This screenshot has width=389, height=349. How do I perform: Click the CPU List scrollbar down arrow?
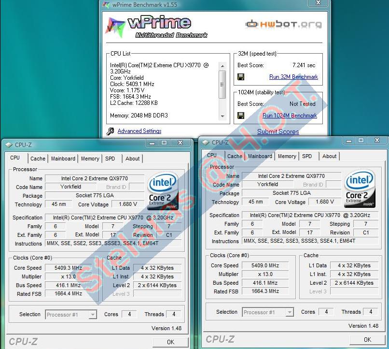point(222,116)
